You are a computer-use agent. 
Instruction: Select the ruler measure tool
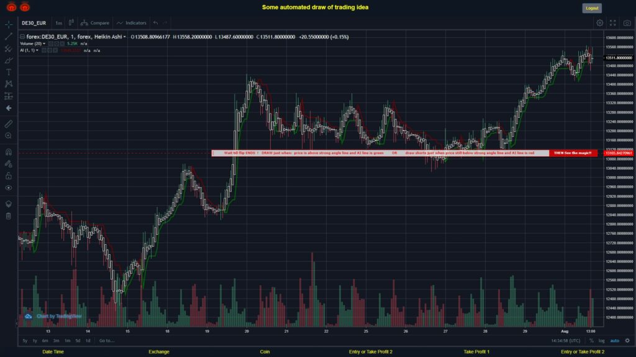[9, 124]
